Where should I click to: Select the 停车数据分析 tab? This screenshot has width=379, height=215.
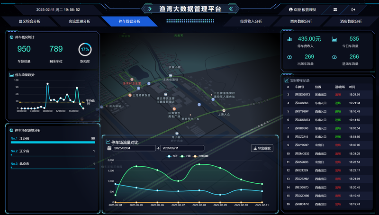(x=129, y=21)
